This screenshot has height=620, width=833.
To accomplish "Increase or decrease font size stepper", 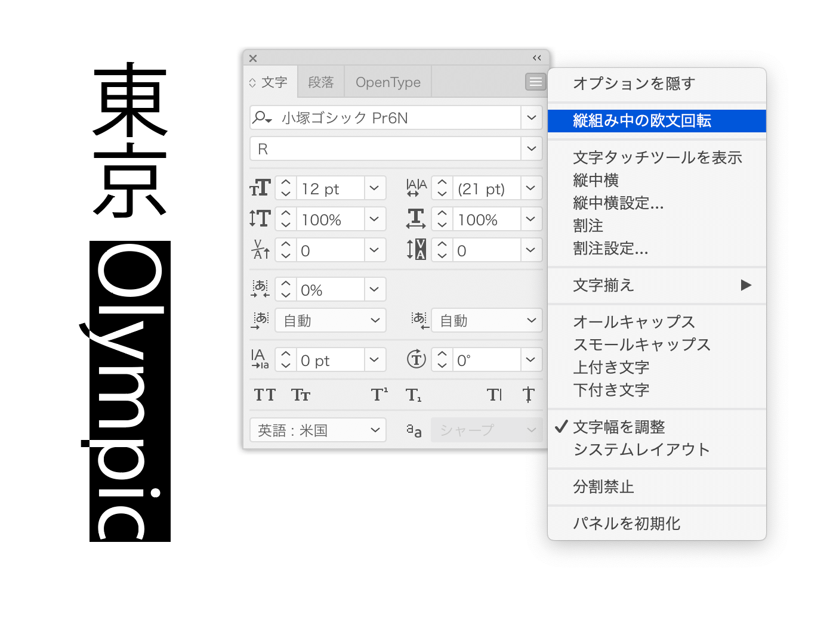I will (286, 188).
